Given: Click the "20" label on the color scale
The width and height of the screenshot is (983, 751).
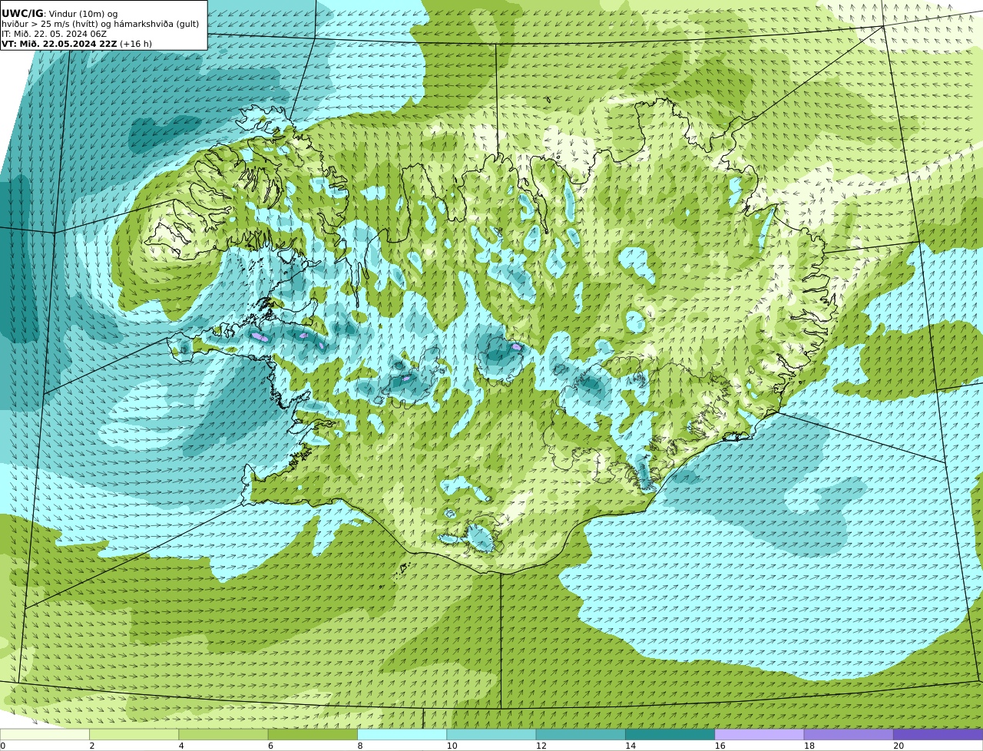Looking at the screenshot, I should pos(899,746).
